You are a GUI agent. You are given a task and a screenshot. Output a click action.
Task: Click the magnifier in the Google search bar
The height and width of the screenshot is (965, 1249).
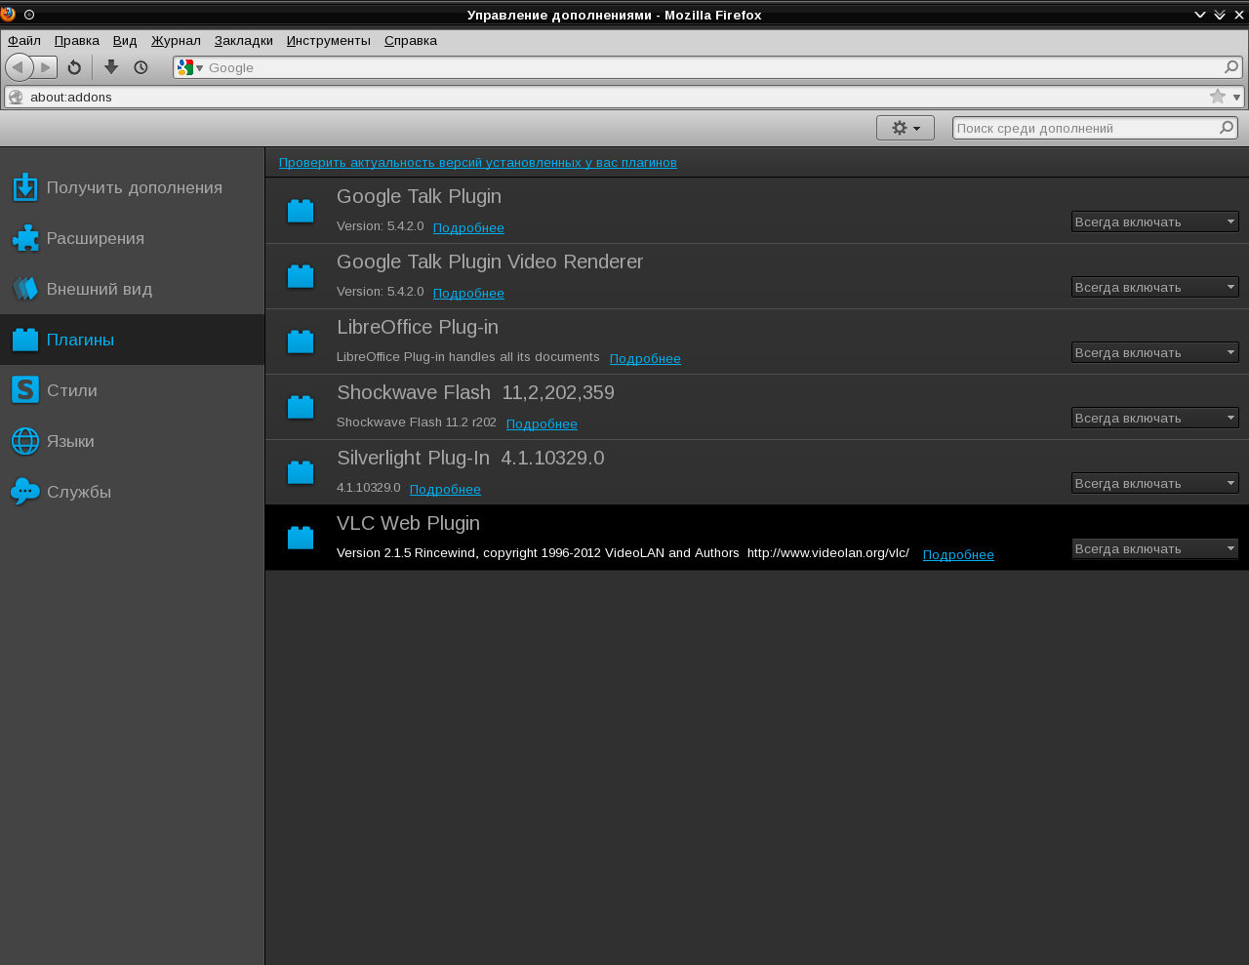(x=1231, y=67)
